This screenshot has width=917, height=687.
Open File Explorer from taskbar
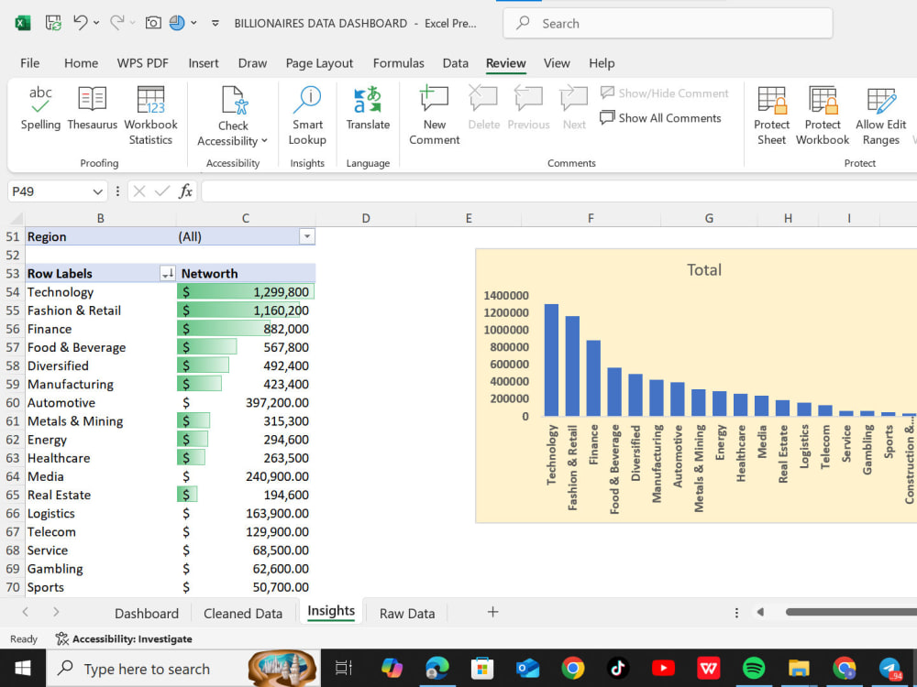[799, 668]
